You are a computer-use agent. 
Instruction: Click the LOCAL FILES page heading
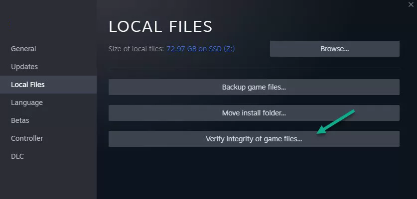pyautogui.click(x=160, y=26)
